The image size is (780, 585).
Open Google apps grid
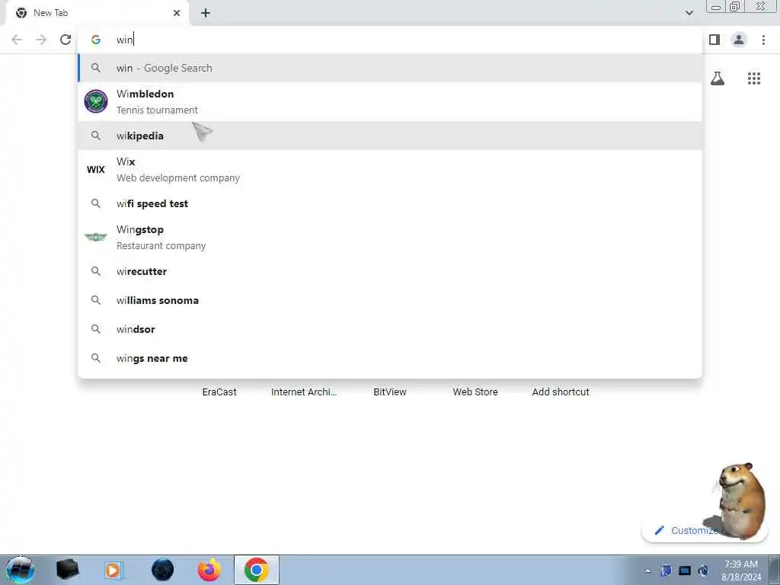(754, 78)
